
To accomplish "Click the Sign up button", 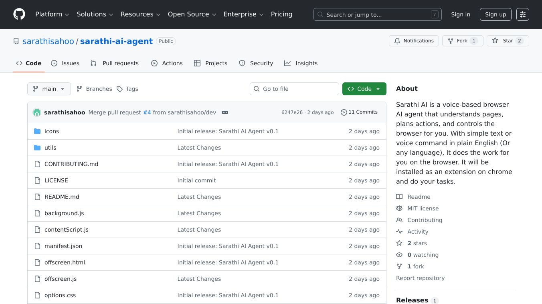I will (495, 14).
